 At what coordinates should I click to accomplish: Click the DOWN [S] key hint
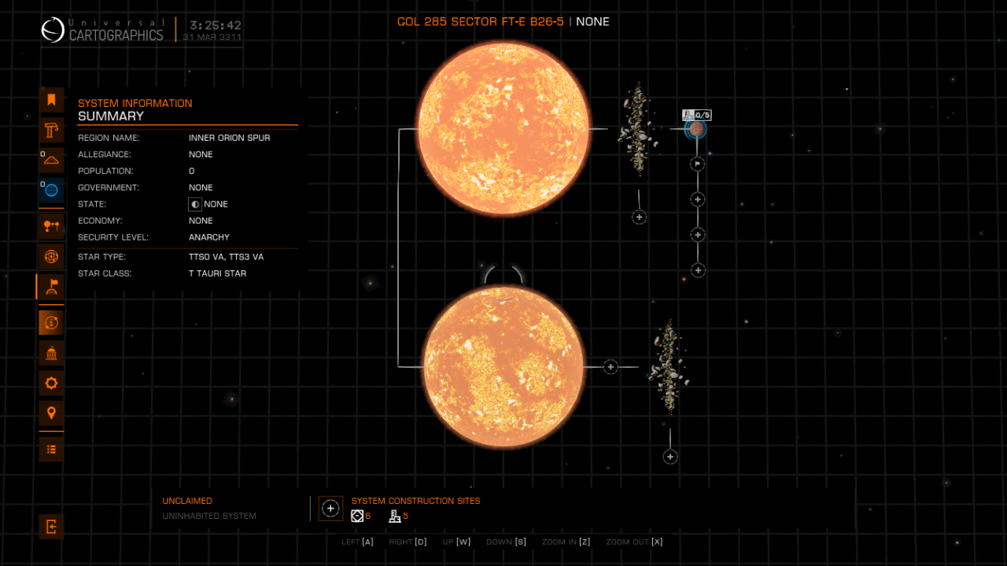[x=506, y=542]
